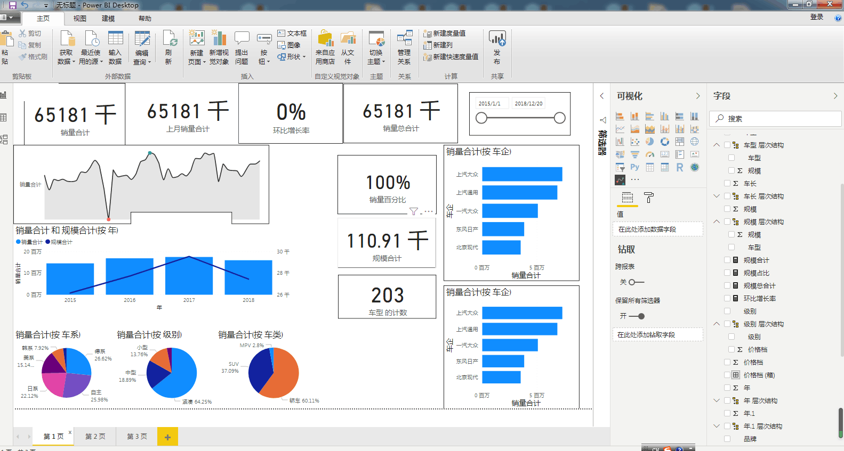
Task: Select the globe map visual icon
Action: 694,142
